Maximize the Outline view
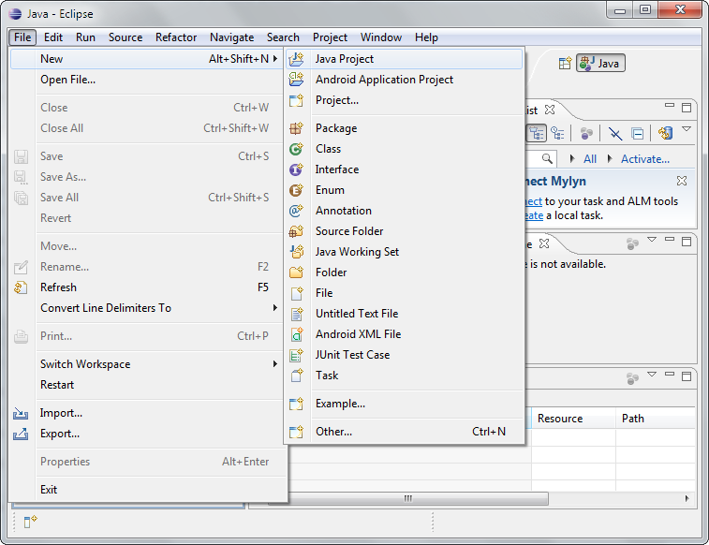 point(687,242)
